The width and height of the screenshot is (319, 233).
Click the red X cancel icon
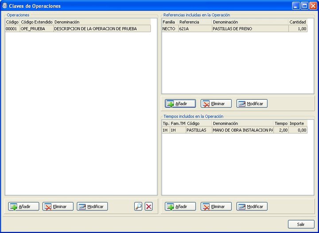coord(149,206)
